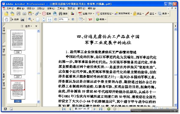This screenshot has height=114, width=180.
Task: Click the top vertical tab on left sidebar
Action: (x=4, y=29)
